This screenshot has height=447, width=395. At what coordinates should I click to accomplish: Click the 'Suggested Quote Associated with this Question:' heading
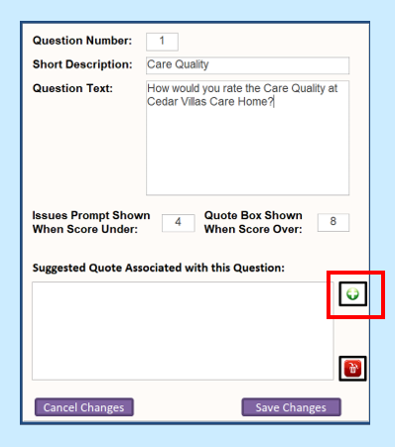pos(159,268)
